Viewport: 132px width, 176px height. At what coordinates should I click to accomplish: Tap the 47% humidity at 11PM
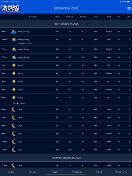96,150
